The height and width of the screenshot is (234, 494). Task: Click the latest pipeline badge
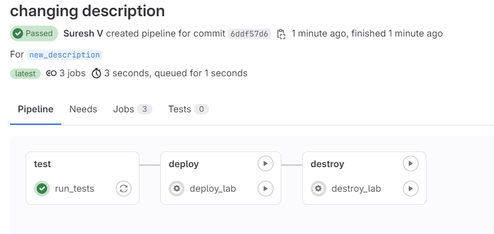[25, 74]
